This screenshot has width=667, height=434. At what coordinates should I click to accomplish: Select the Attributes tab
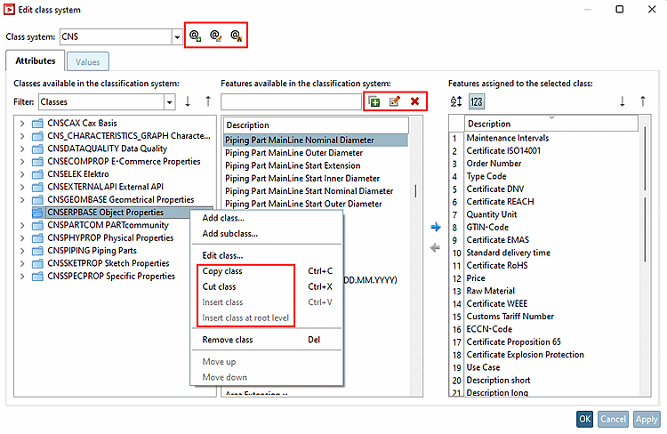coord(36,60)
